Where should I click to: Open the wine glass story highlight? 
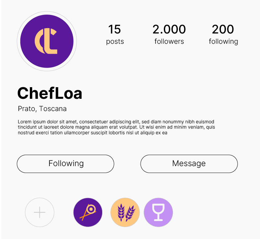[159, 212]
